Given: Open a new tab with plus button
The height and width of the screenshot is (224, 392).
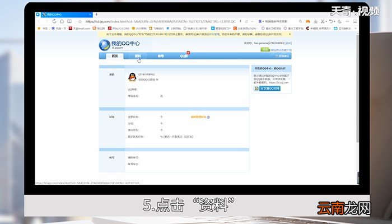Looking at the screenshot, I should [x=96, y=15].
